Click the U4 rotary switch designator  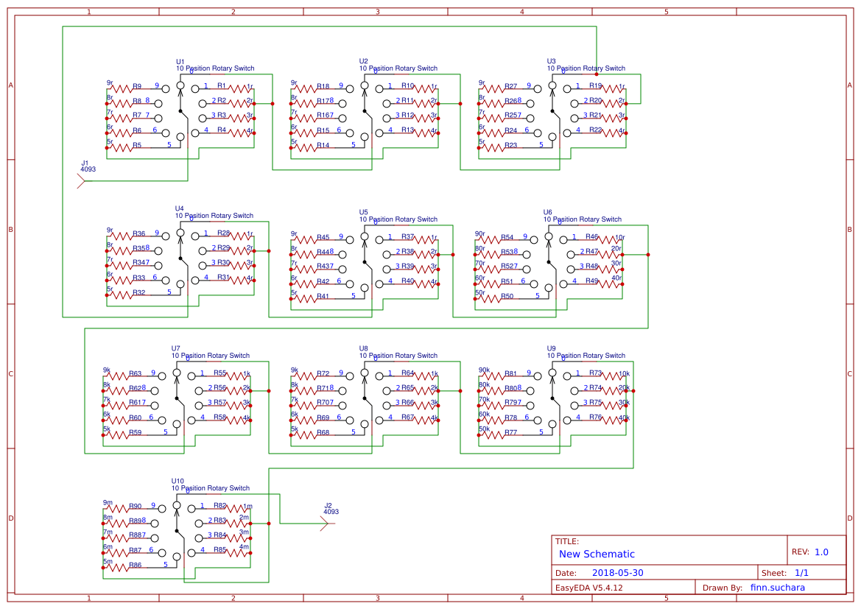(179, 208)
